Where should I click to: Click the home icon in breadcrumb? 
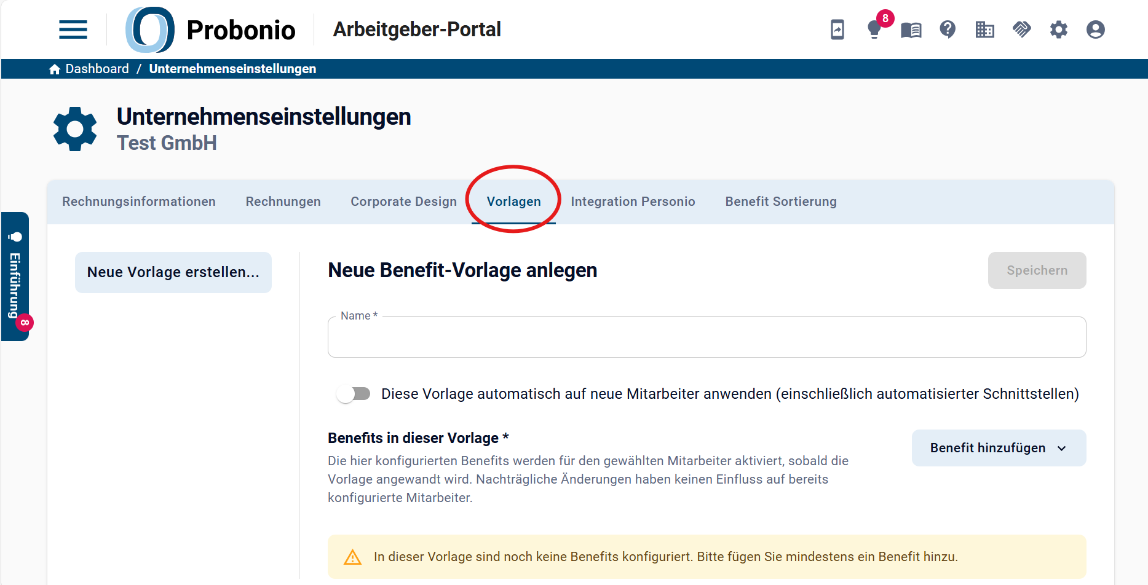(x=55, y=69)
